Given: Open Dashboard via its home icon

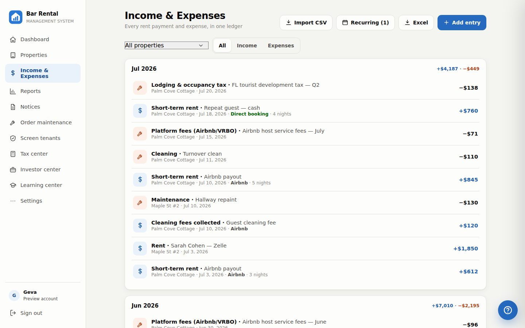Looking at the screenshot, I should pos(13,39).
